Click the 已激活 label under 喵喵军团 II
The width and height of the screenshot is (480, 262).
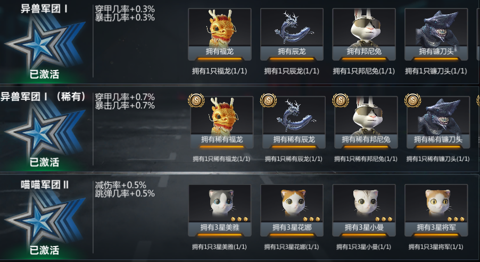pyautogui.click(x=44, y=250)
